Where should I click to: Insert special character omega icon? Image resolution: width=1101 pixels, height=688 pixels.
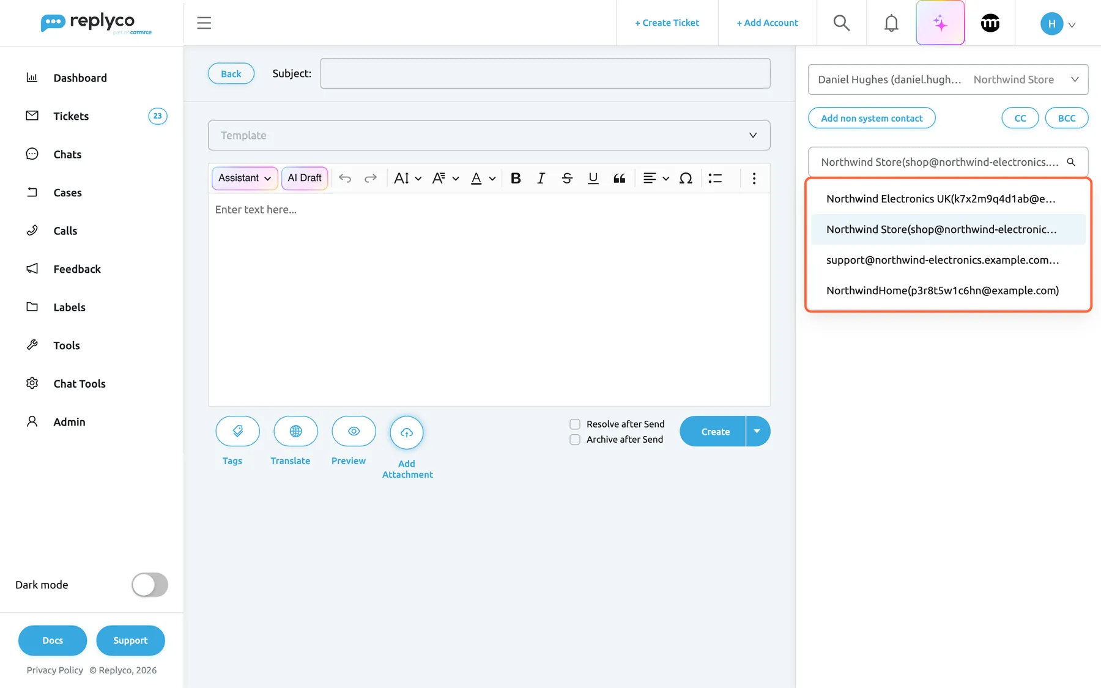click(686, 178)
